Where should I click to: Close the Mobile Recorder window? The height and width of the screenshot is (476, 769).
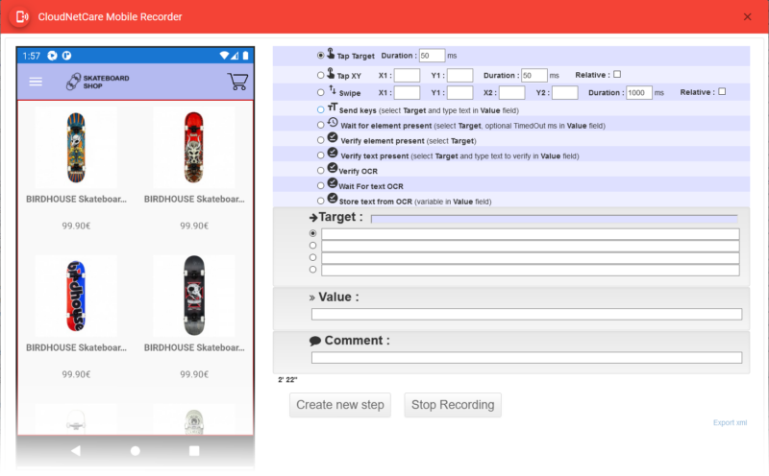(x=748, y=16)
